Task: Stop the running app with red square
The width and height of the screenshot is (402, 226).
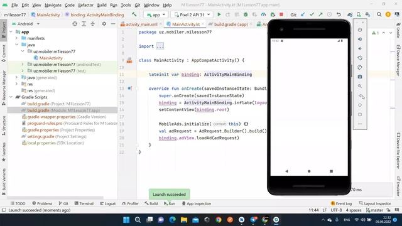Action: [x=281, y=14]
